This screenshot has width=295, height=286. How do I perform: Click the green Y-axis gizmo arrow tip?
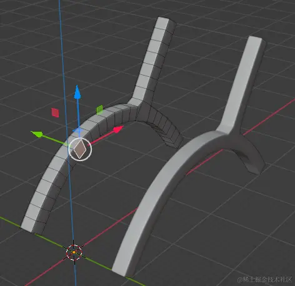(x=37, y=134)
